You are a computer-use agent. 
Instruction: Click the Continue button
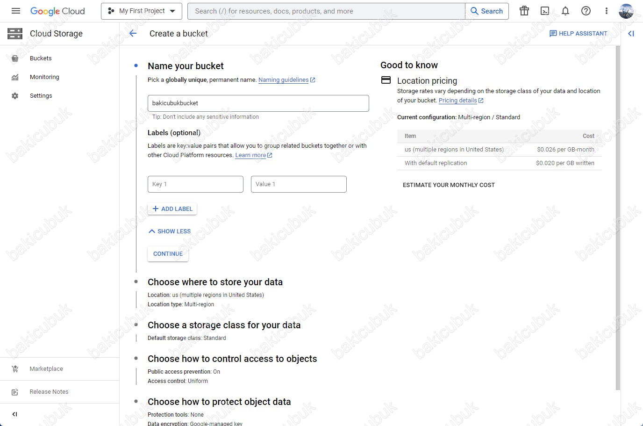pos(168,254)
